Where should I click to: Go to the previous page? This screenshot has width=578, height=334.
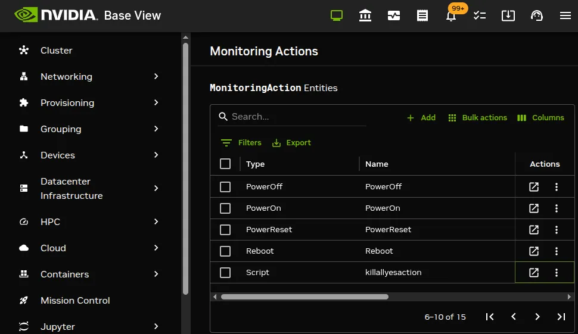(x=514, y=317)
